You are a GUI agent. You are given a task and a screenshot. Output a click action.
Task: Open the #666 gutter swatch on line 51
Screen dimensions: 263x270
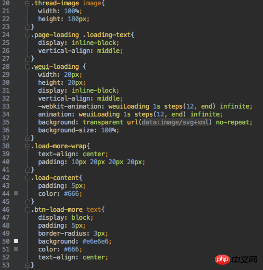16,249
